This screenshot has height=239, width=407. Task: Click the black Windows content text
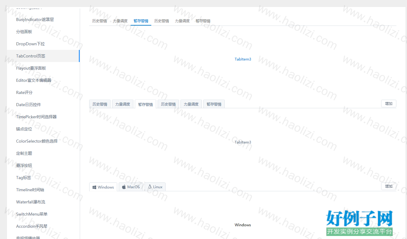(x=243, y=225)
